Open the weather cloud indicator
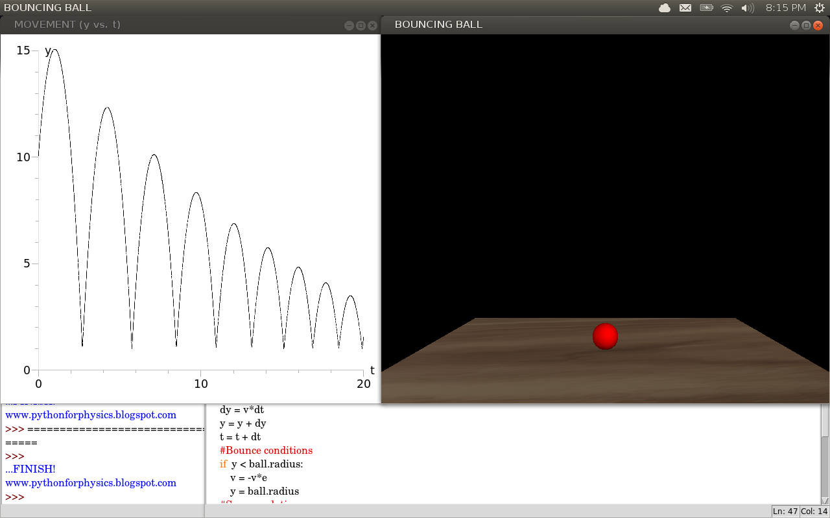This screenshot has height=518, width=830. [x=663, y=8]
